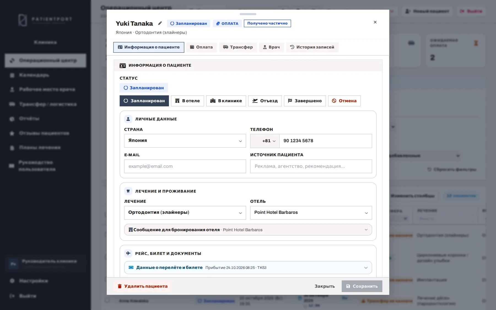This screenshot has height=310, width=496.
Task: Click the person icon next to ЛИЧНЫЕ ДАННЫЕ
Action: tap(128, 119)
